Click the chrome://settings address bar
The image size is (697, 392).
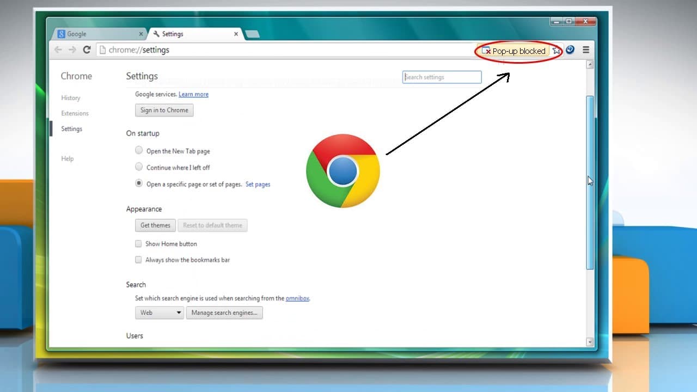[x=286, y=50]
